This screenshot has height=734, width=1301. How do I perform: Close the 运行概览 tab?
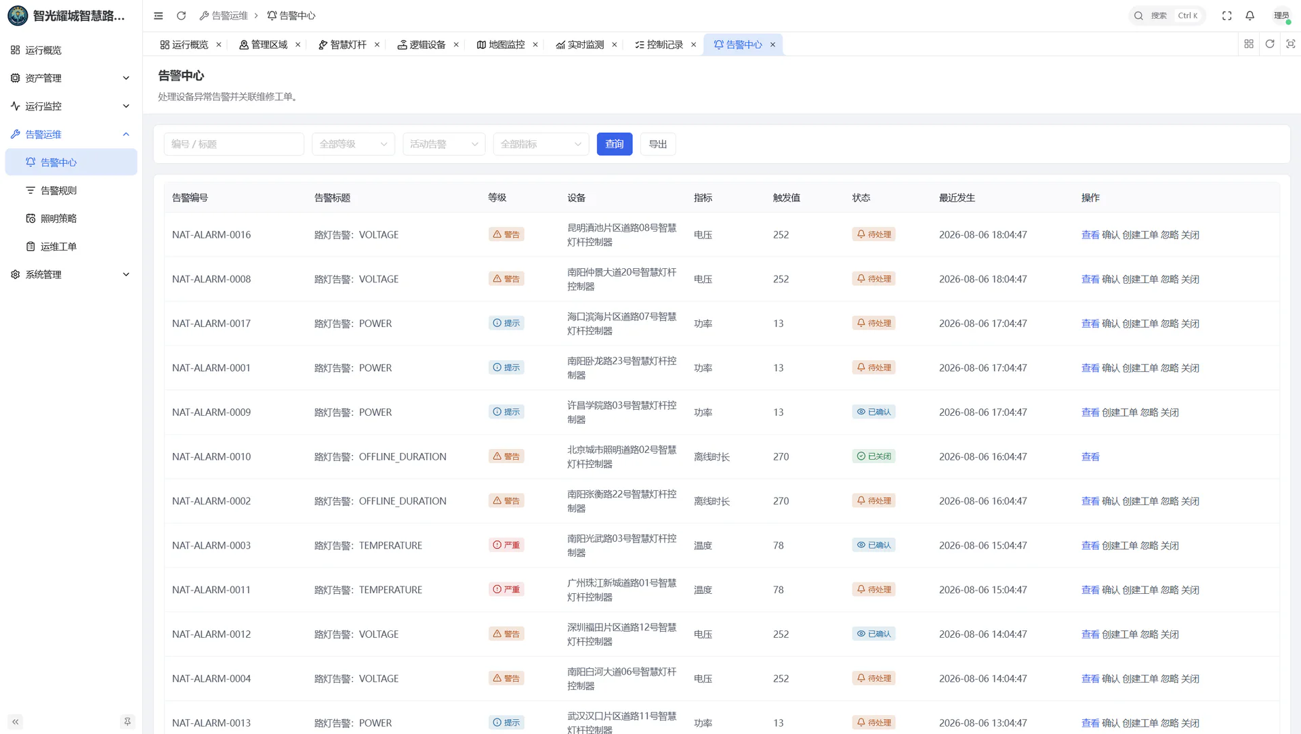(219, 45)
